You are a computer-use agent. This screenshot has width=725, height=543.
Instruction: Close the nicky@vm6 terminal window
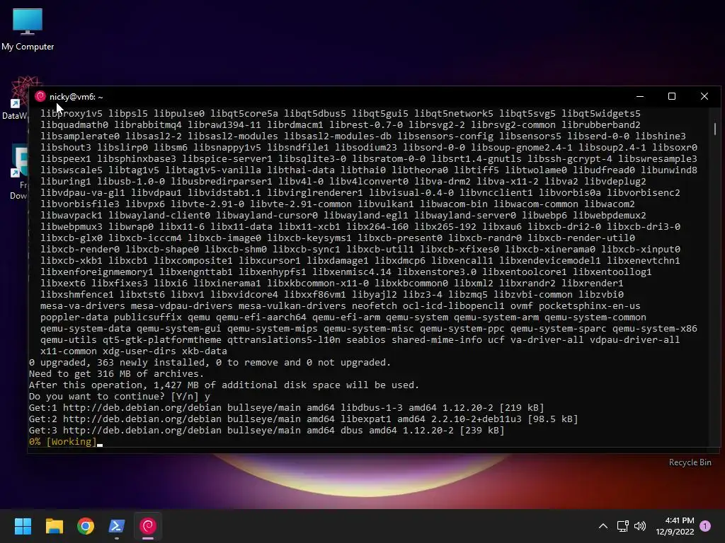click(704, 96)
